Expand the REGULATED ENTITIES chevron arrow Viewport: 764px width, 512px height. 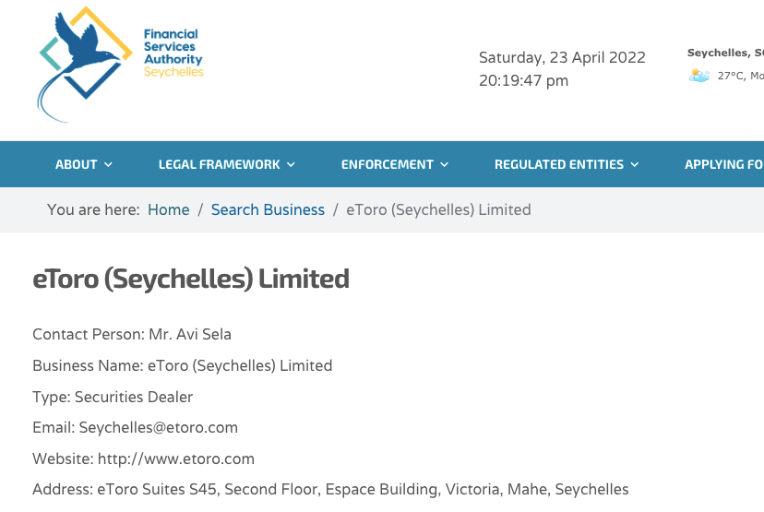coord(635,164)
